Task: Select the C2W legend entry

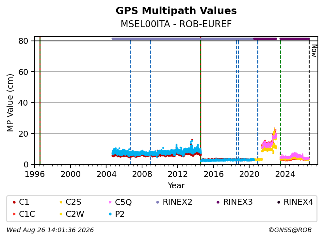Action: [x=72, y=214]
